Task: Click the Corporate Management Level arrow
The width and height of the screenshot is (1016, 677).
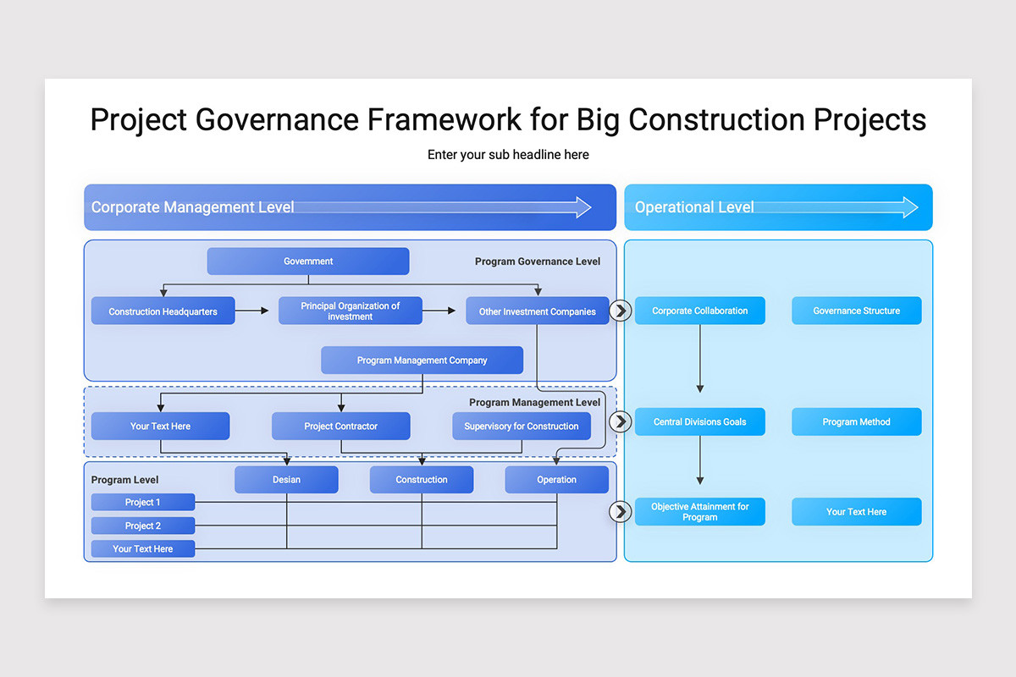Action: (442, 207)
